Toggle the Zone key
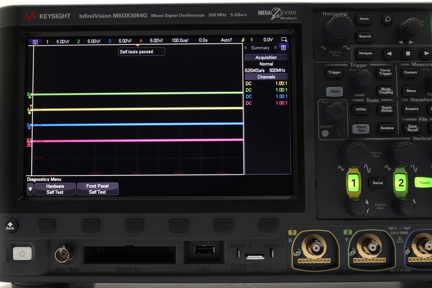The height and width of the screenshot is (288, 432). tap(335, 91)
